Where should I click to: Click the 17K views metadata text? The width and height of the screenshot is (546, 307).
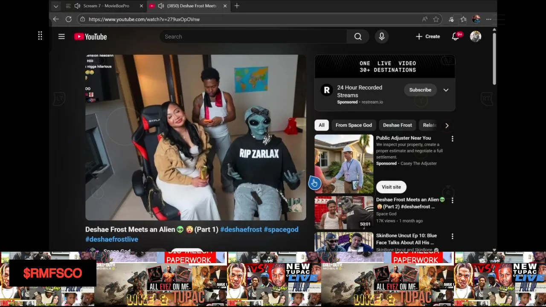(386, 221)
